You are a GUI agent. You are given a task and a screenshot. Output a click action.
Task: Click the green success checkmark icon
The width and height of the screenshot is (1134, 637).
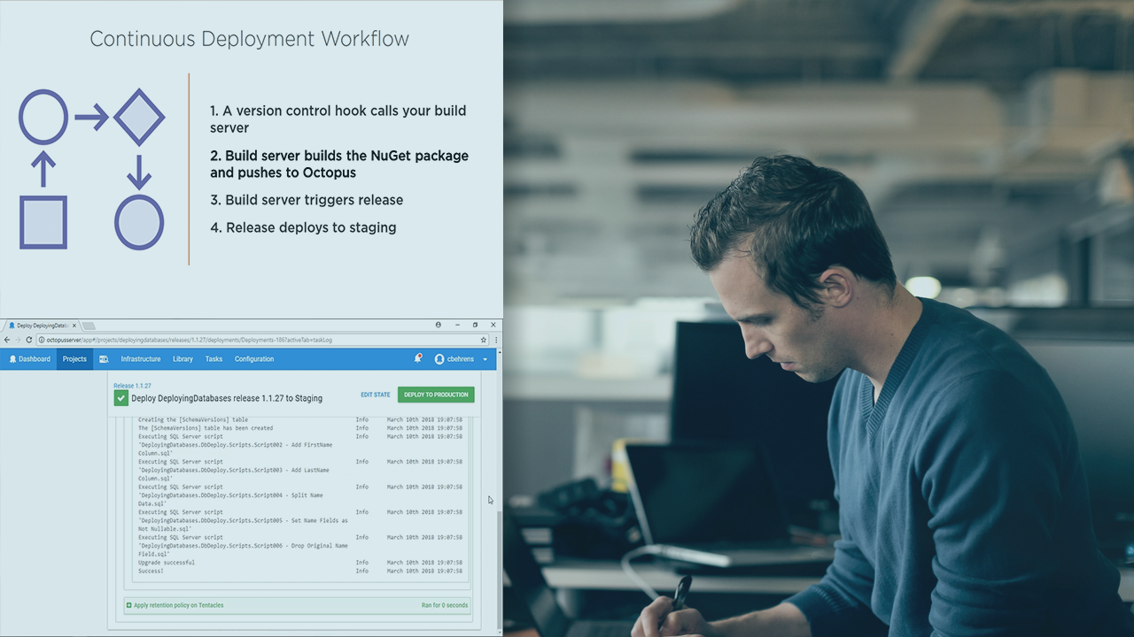point(121,398)
